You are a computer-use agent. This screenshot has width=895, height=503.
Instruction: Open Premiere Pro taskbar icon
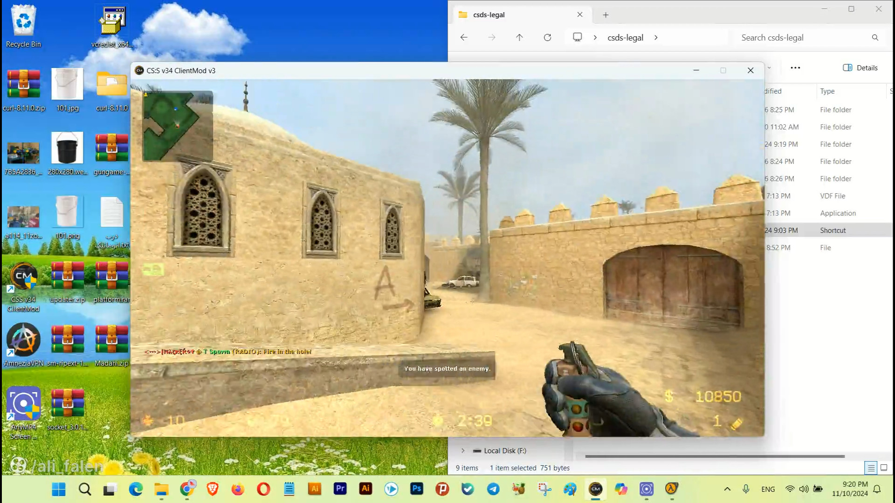pos(340,489)
